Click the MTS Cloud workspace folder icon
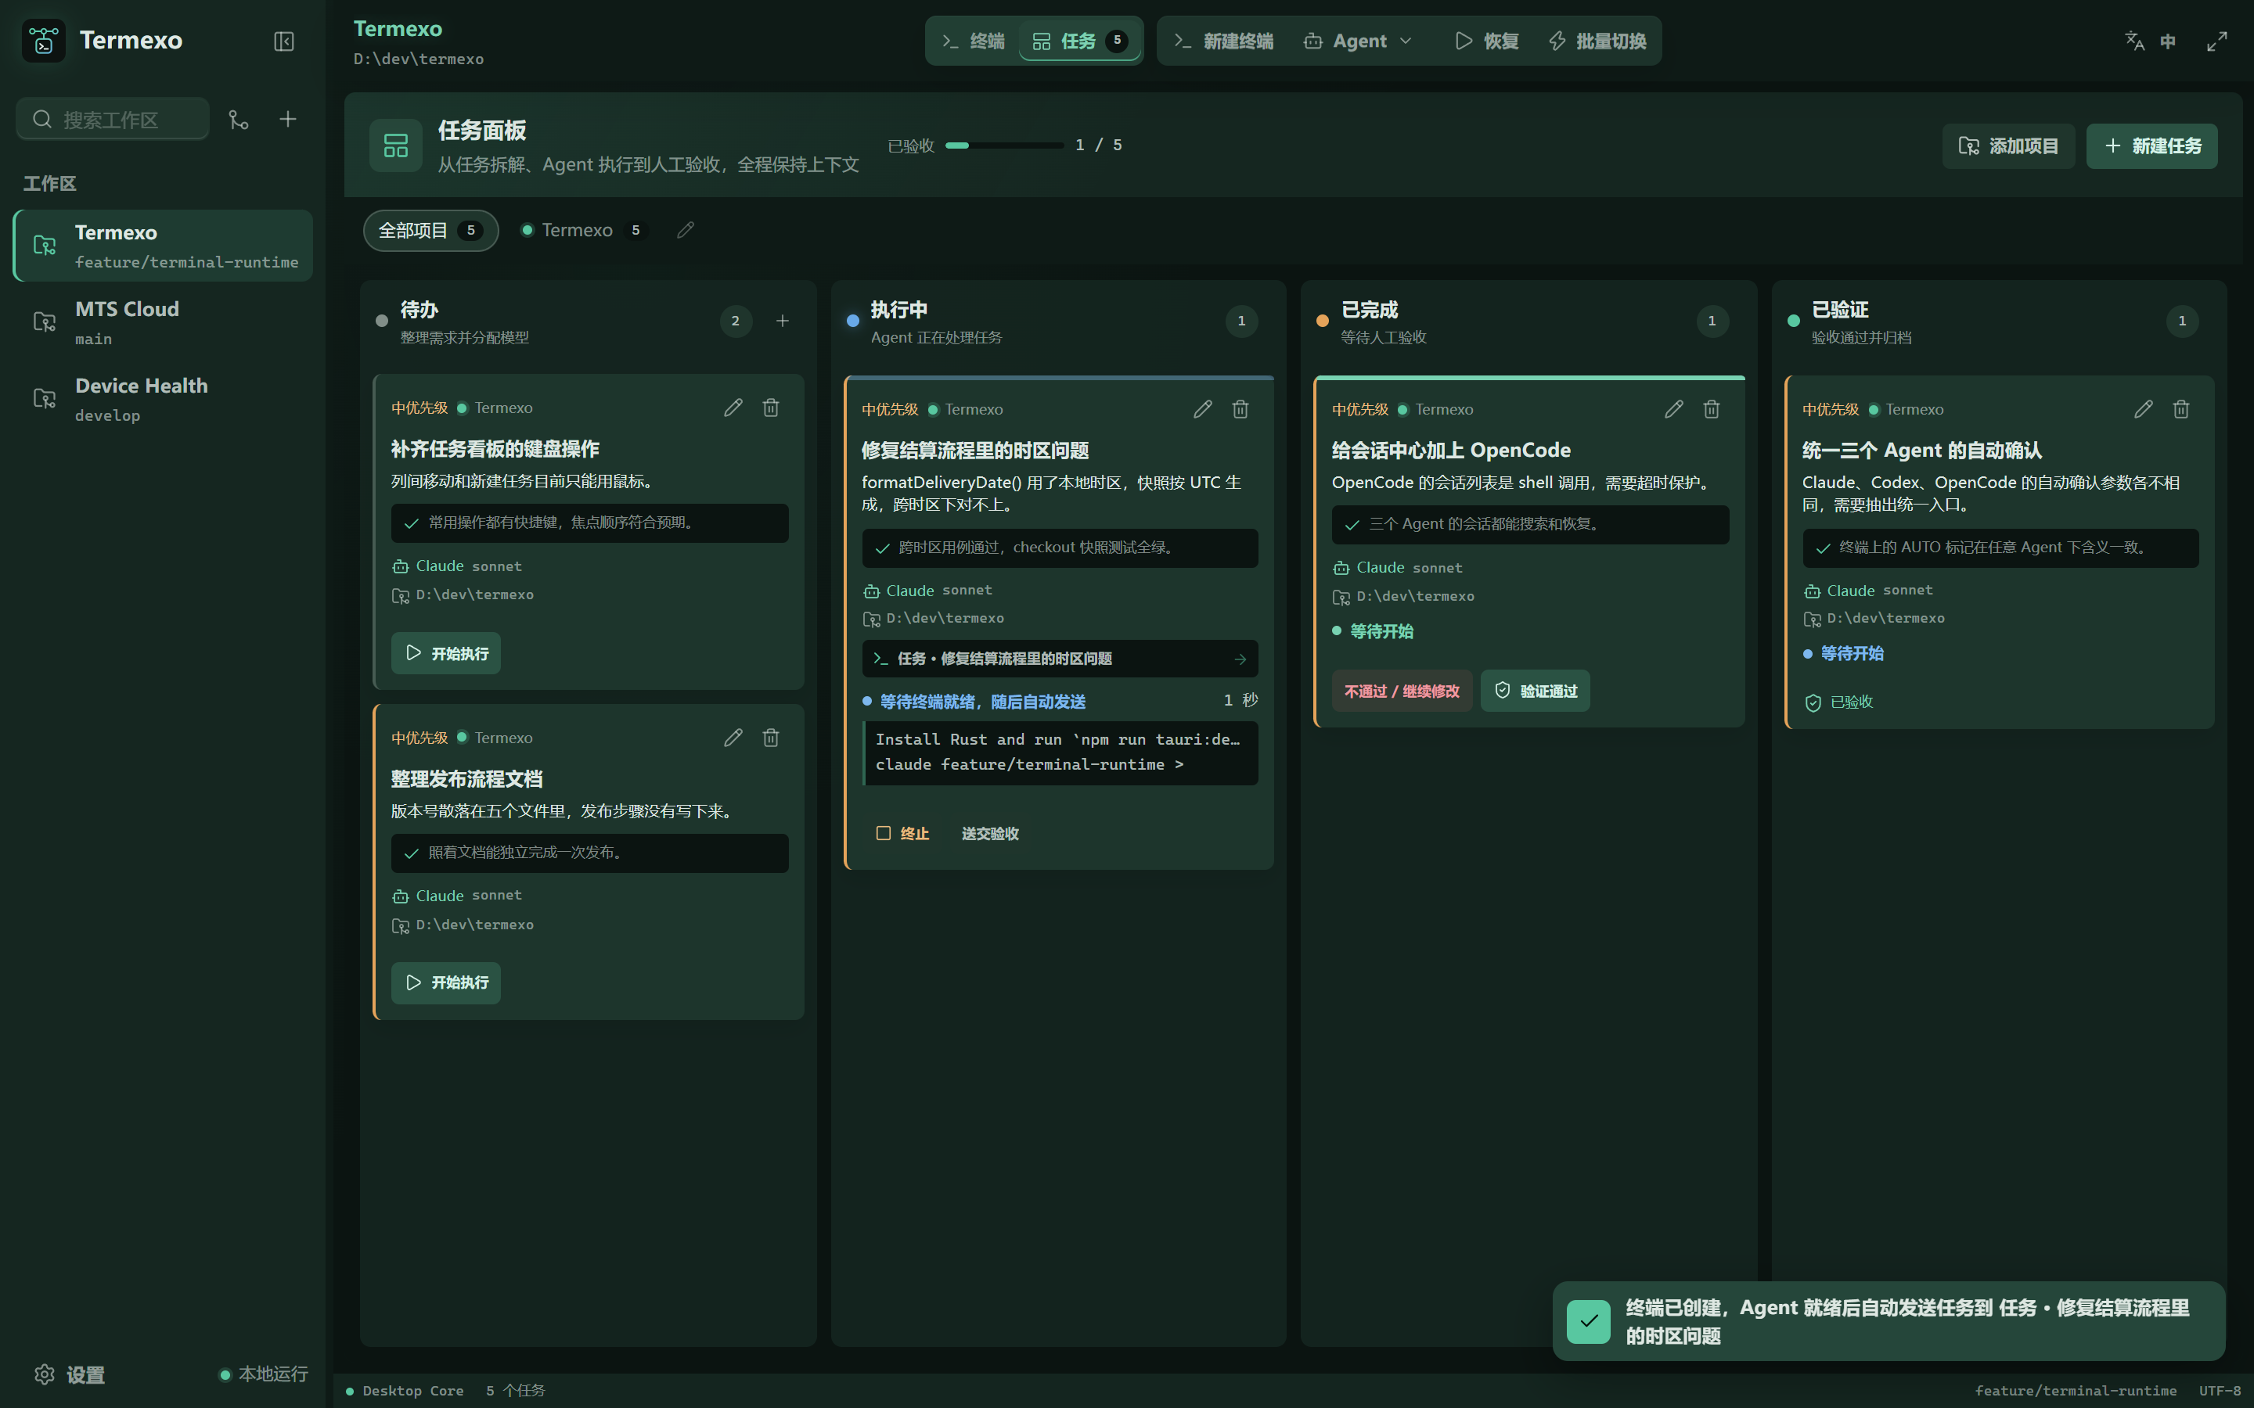Viewport: 2254px width, 1408px height. [44, 322]
